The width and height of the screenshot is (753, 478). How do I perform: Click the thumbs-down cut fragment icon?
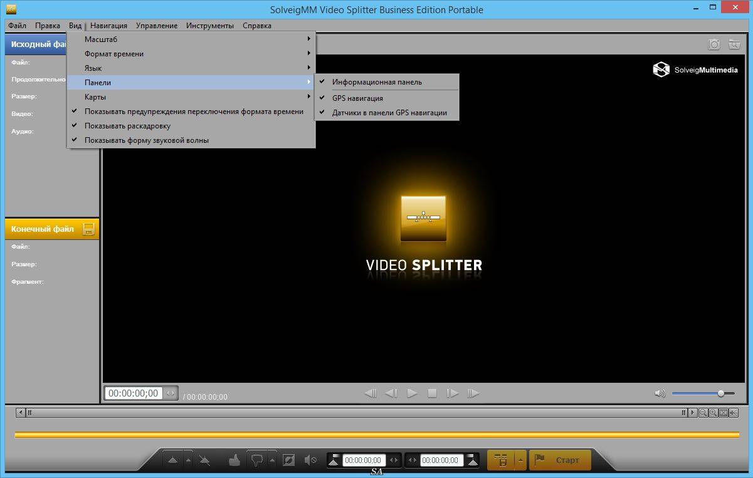256,460
